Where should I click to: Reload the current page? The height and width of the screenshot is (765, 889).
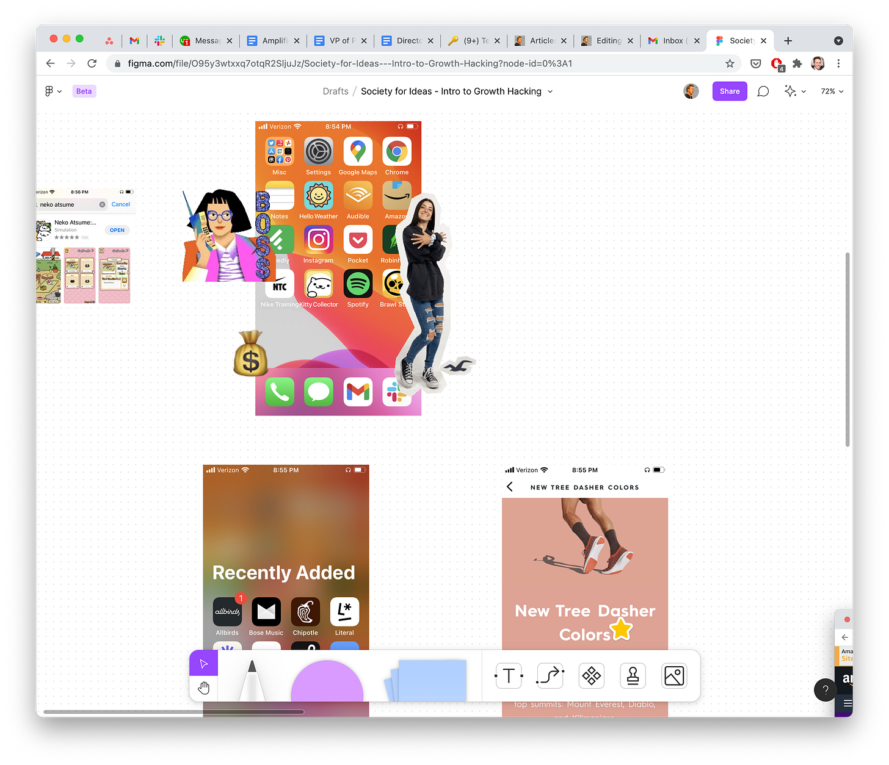[92, 63]
